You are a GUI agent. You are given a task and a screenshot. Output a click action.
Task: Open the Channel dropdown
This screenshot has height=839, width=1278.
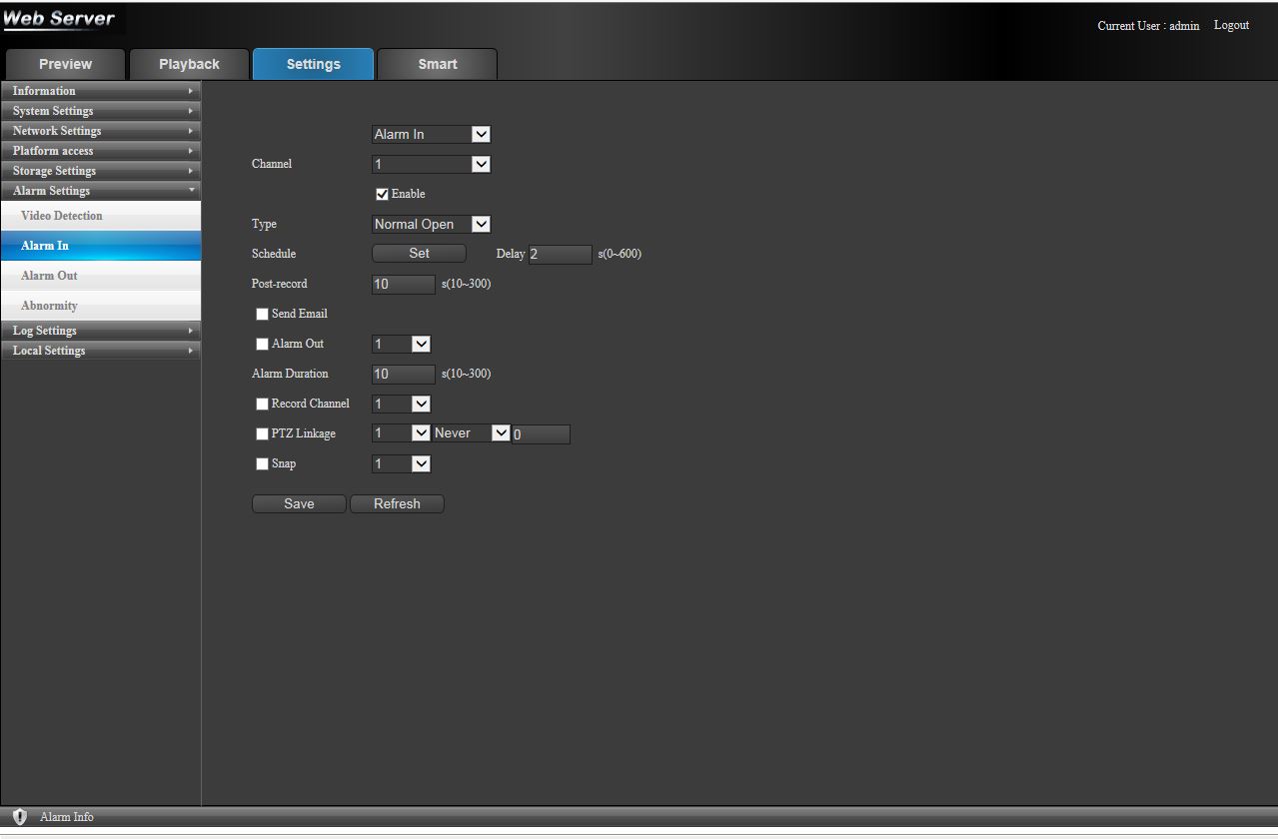[431, 164]
